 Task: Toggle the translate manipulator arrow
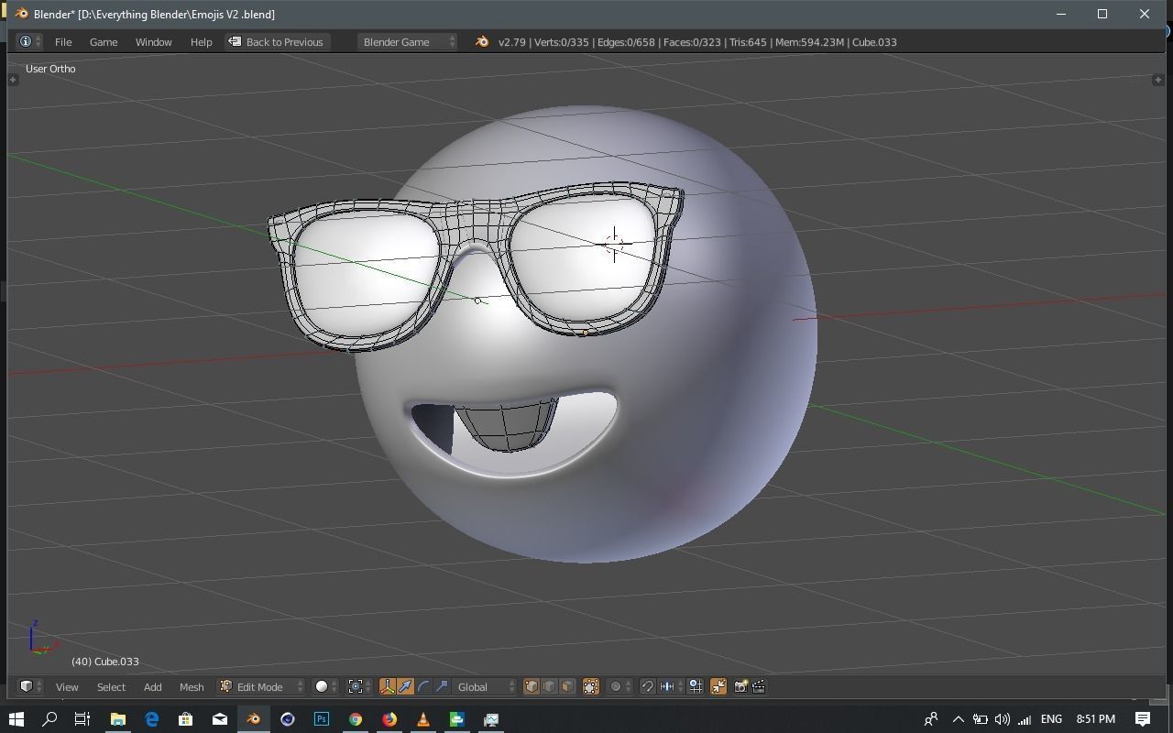pos(405,686)
